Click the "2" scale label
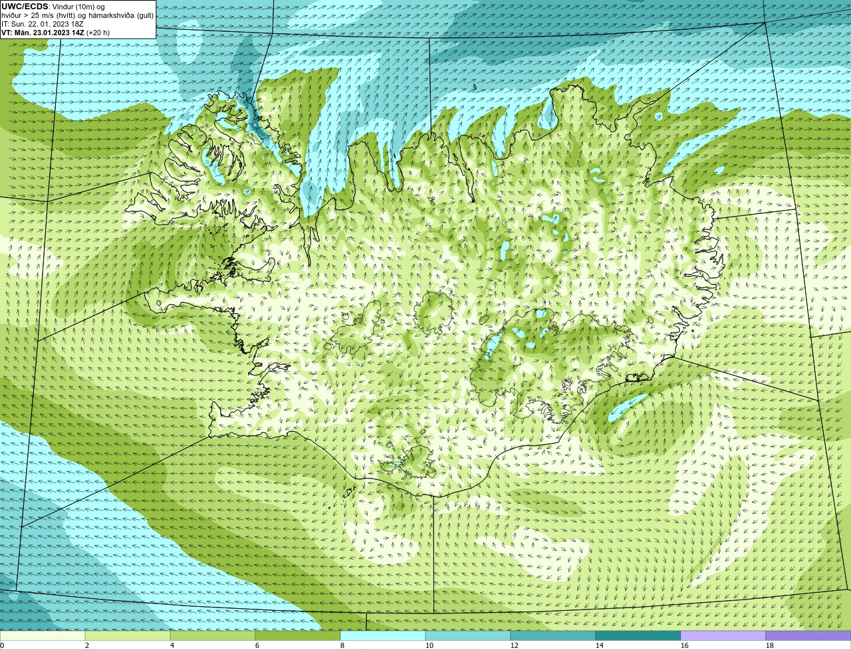This screenshot has width=851, height=650. click(x=87, y=645)
